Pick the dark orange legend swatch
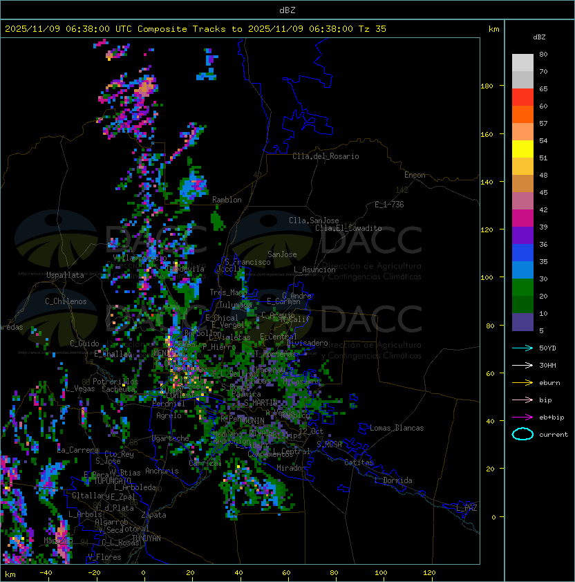575x582 pixels. (522, 115)
